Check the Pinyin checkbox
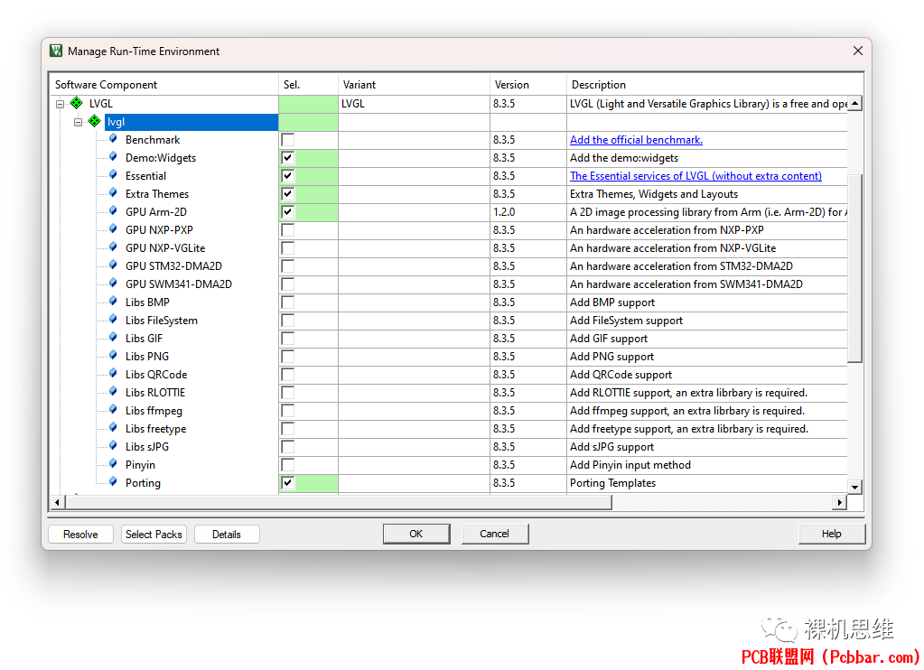This screenshot has width=924, height=670. pyautogui.click(x=287, y=465)
